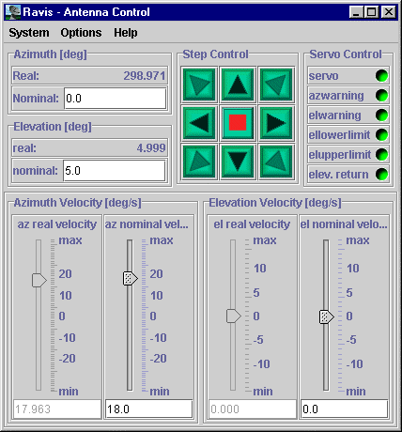The height and width of the screenshot is (432, 402).
Task: Click the az real velocity slider thumb
Action: click(x=39, y=280)
